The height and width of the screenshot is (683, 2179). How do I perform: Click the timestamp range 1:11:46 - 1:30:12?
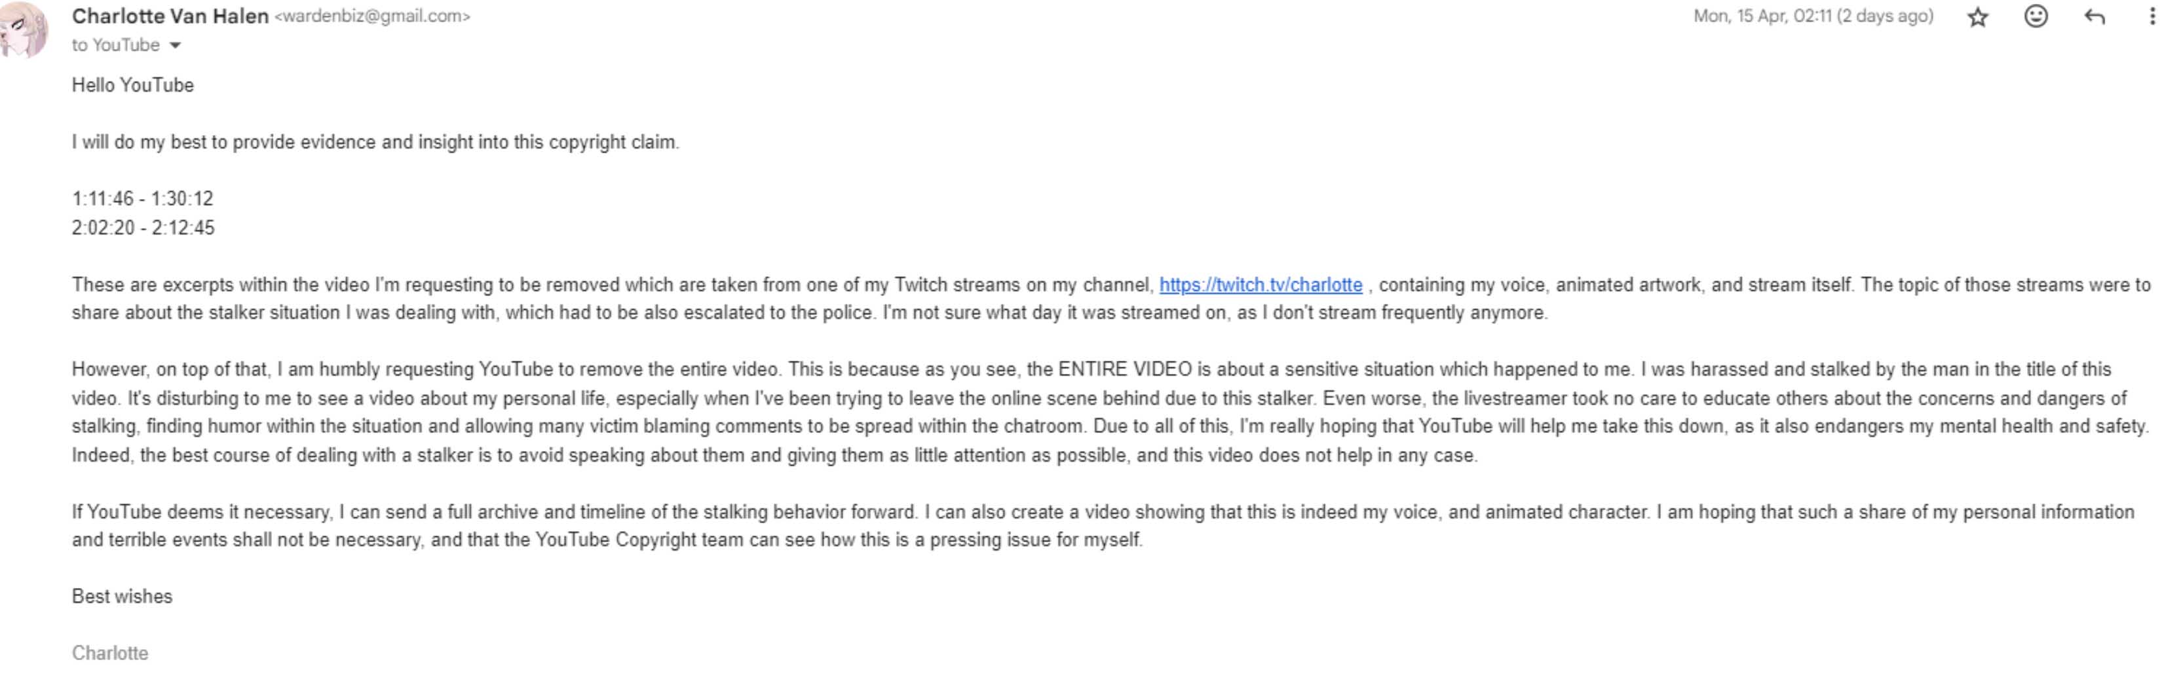pos(143,198)
